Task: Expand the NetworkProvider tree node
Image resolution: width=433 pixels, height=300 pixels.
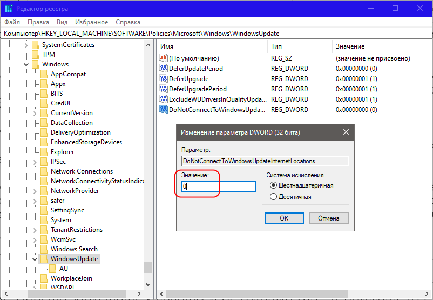Action: coord(35,191)
